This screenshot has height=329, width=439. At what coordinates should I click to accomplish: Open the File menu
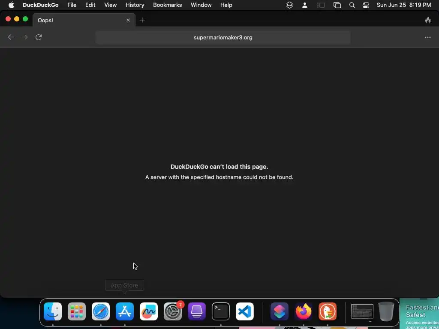pyautogui.click(x=72, y=5)
